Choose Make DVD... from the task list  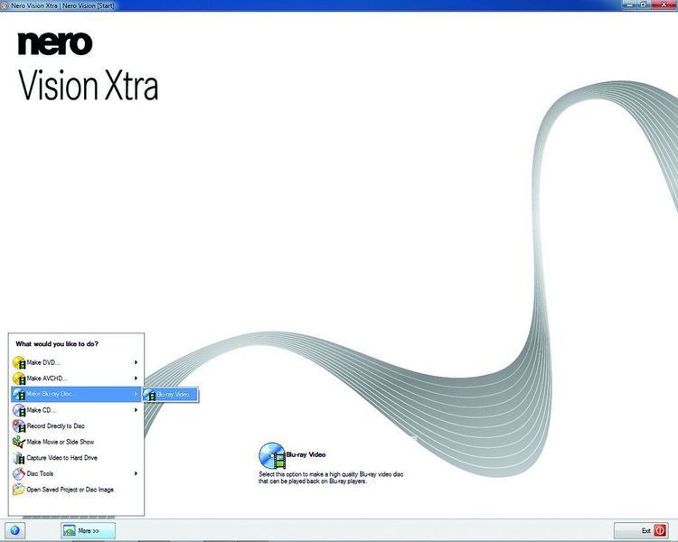76,362
